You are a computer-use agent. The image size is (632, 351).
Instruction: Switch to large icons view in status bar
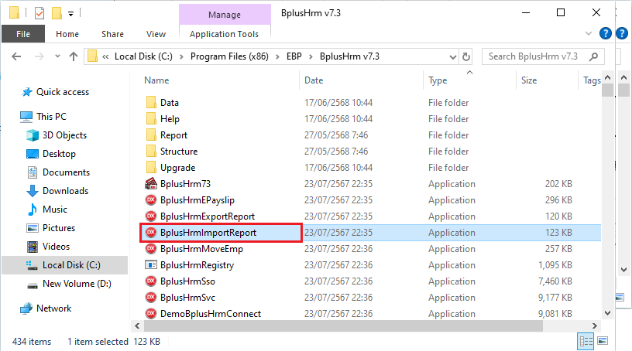click(603, 341)
